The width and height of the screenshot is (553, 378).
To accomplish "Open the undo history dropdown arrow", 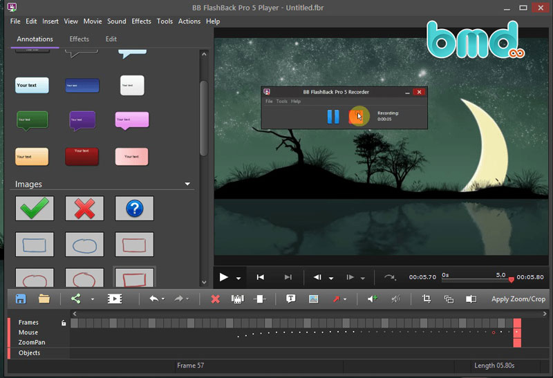I will (163, 299).
